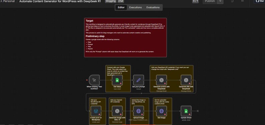Open Generate article with DeepSeek node
265x125 pixels.
click(x=162, y=80)
